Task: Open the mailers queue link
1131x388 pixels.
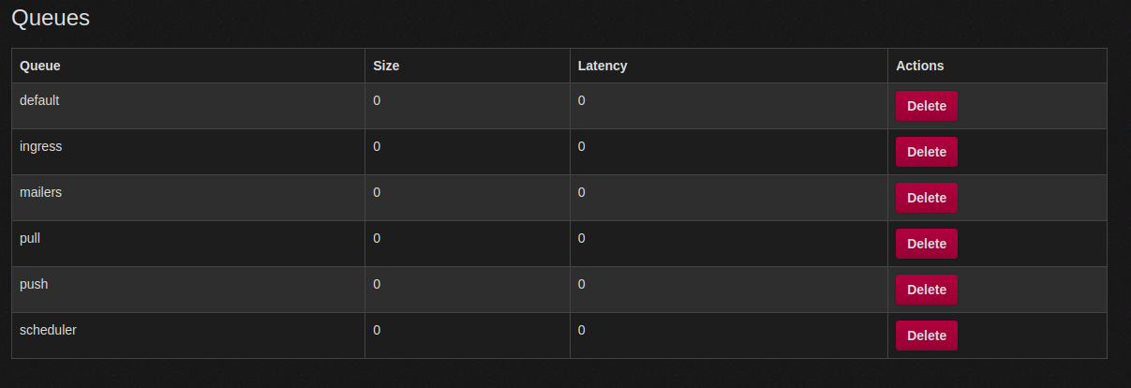Action: (40, 192)
